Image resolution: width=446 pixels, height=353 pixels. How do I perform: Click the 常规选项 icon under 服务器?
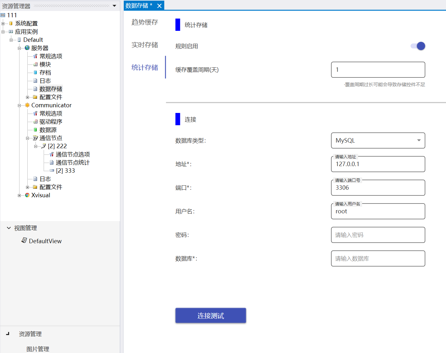pyautogui.click(x=35, y=56)
